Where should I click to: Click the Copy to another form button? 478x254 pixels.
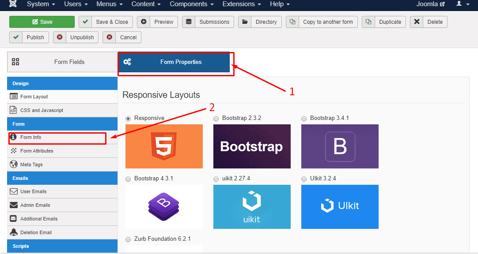tap(322, 22)
